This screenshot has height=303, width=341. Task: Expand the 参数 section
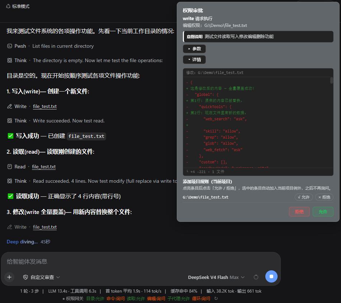click(194, 49)
